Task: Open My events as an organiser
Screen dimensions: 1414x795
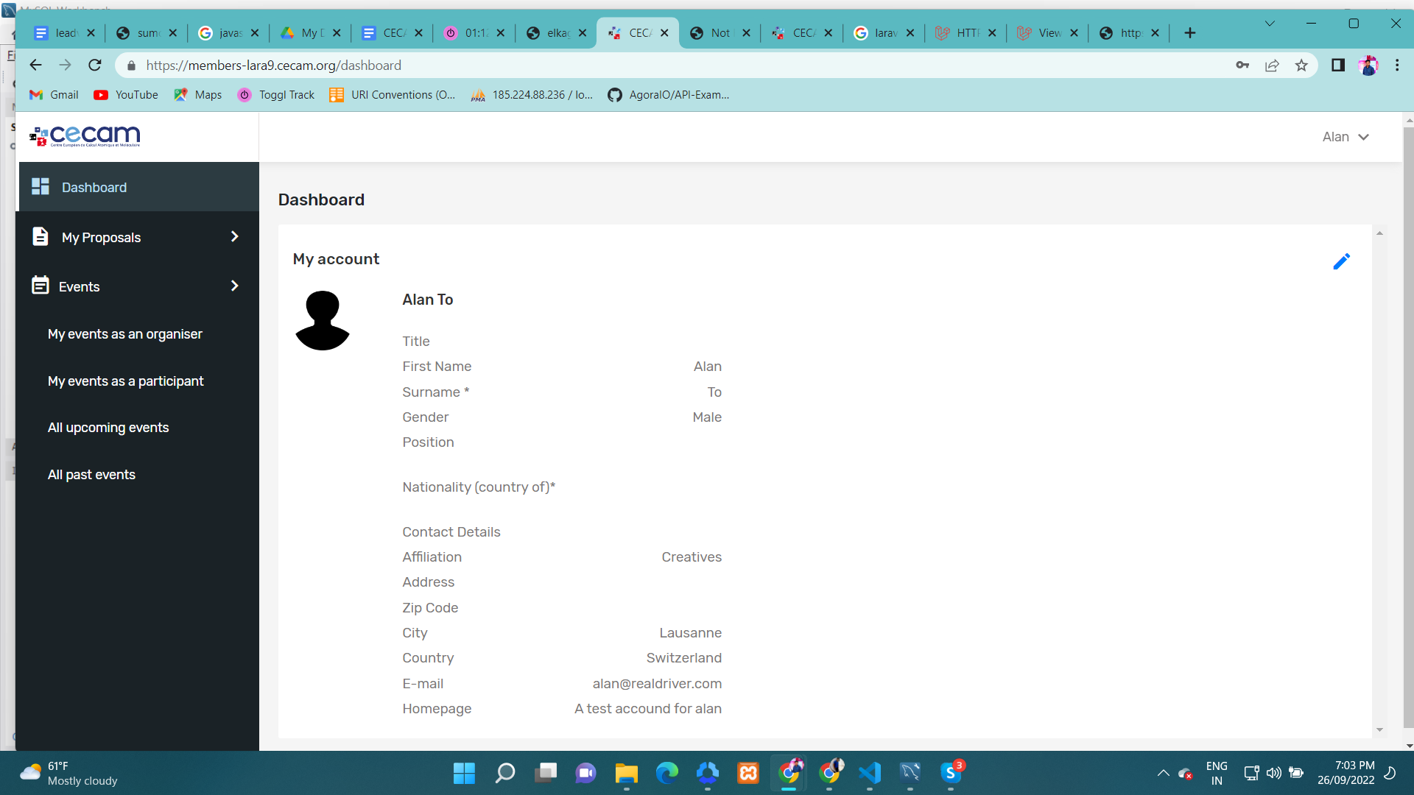Action: tap(125, 334)
